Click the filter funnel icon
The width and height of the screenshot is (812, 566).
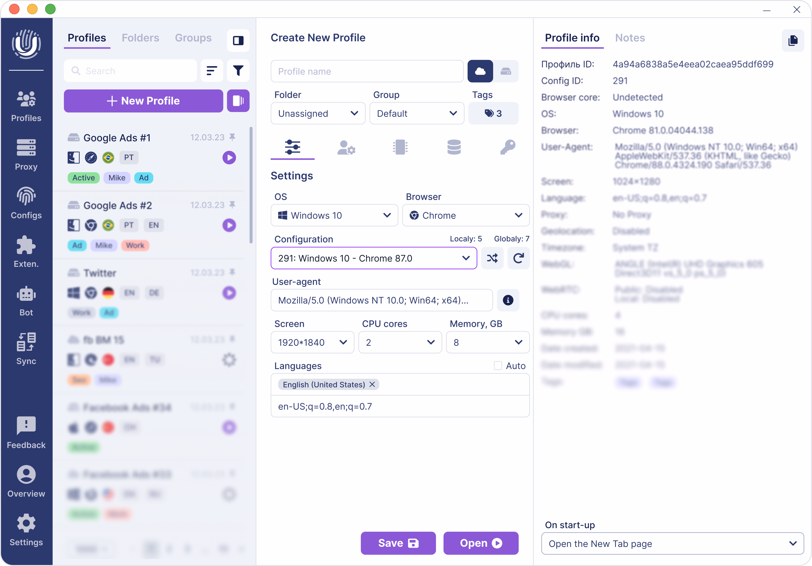point(238,71)
